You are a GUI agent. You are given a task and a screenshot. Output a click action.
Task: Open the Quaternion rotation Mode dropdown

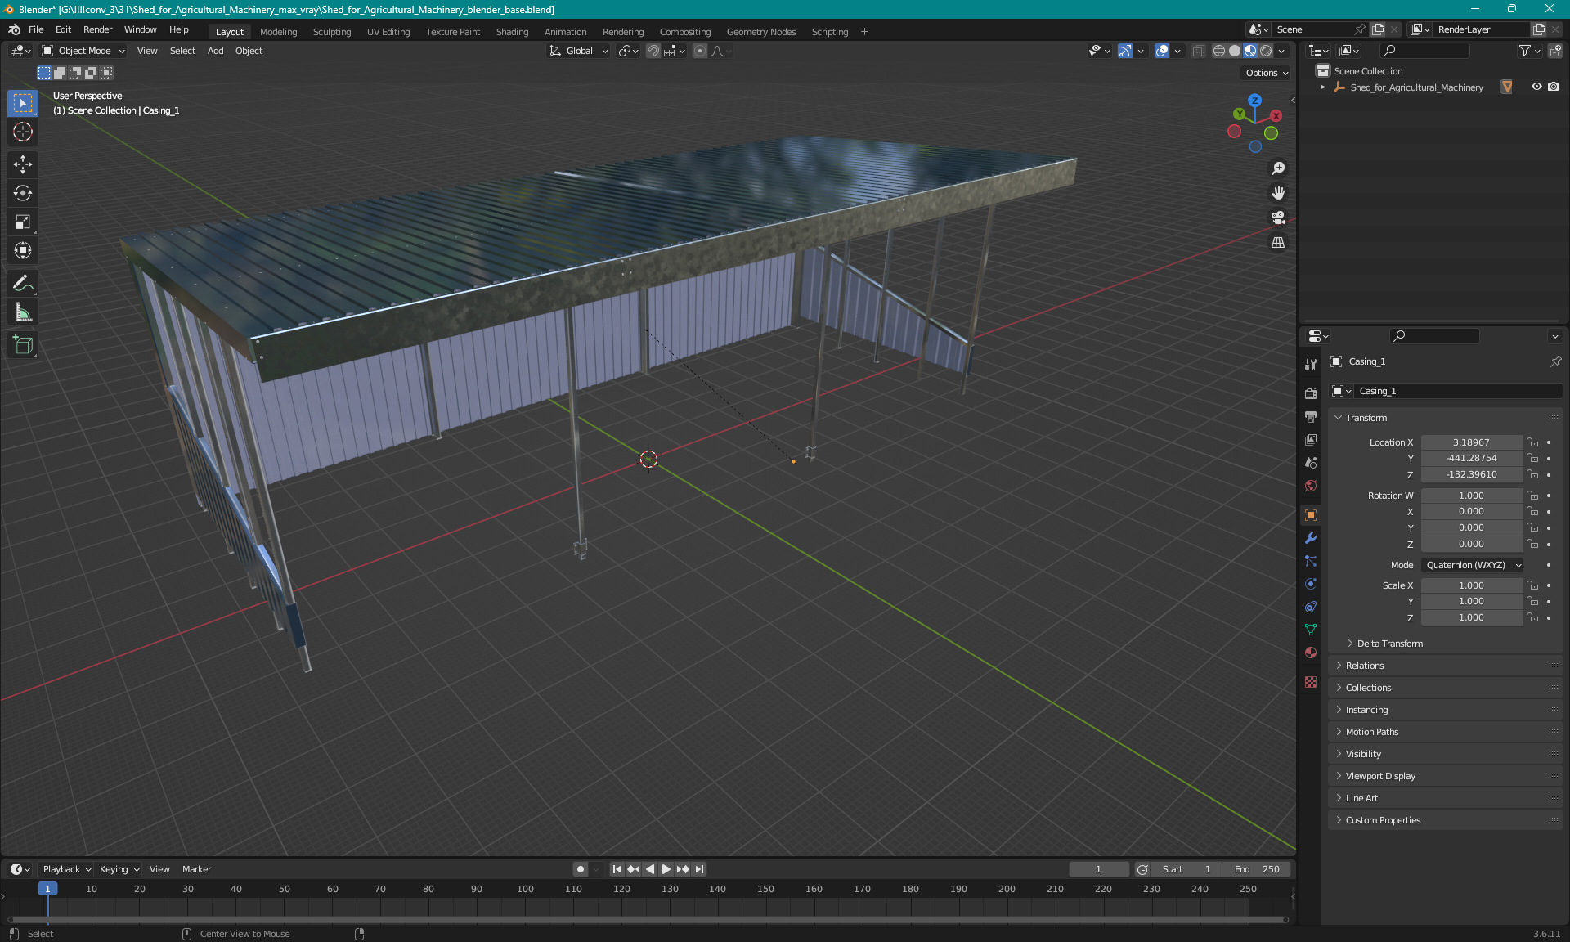[1473, 565]
